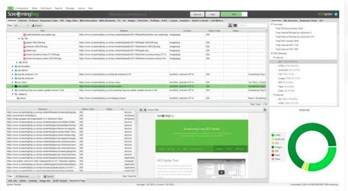This screenshot has width=348, height=191.
Task: Click the Search field above the table
Action: click(x=252, y=26)
